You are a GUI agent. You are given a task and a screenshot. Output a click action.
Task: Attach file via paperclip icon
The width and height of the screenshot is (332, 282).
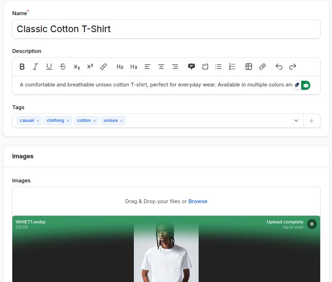262,67
